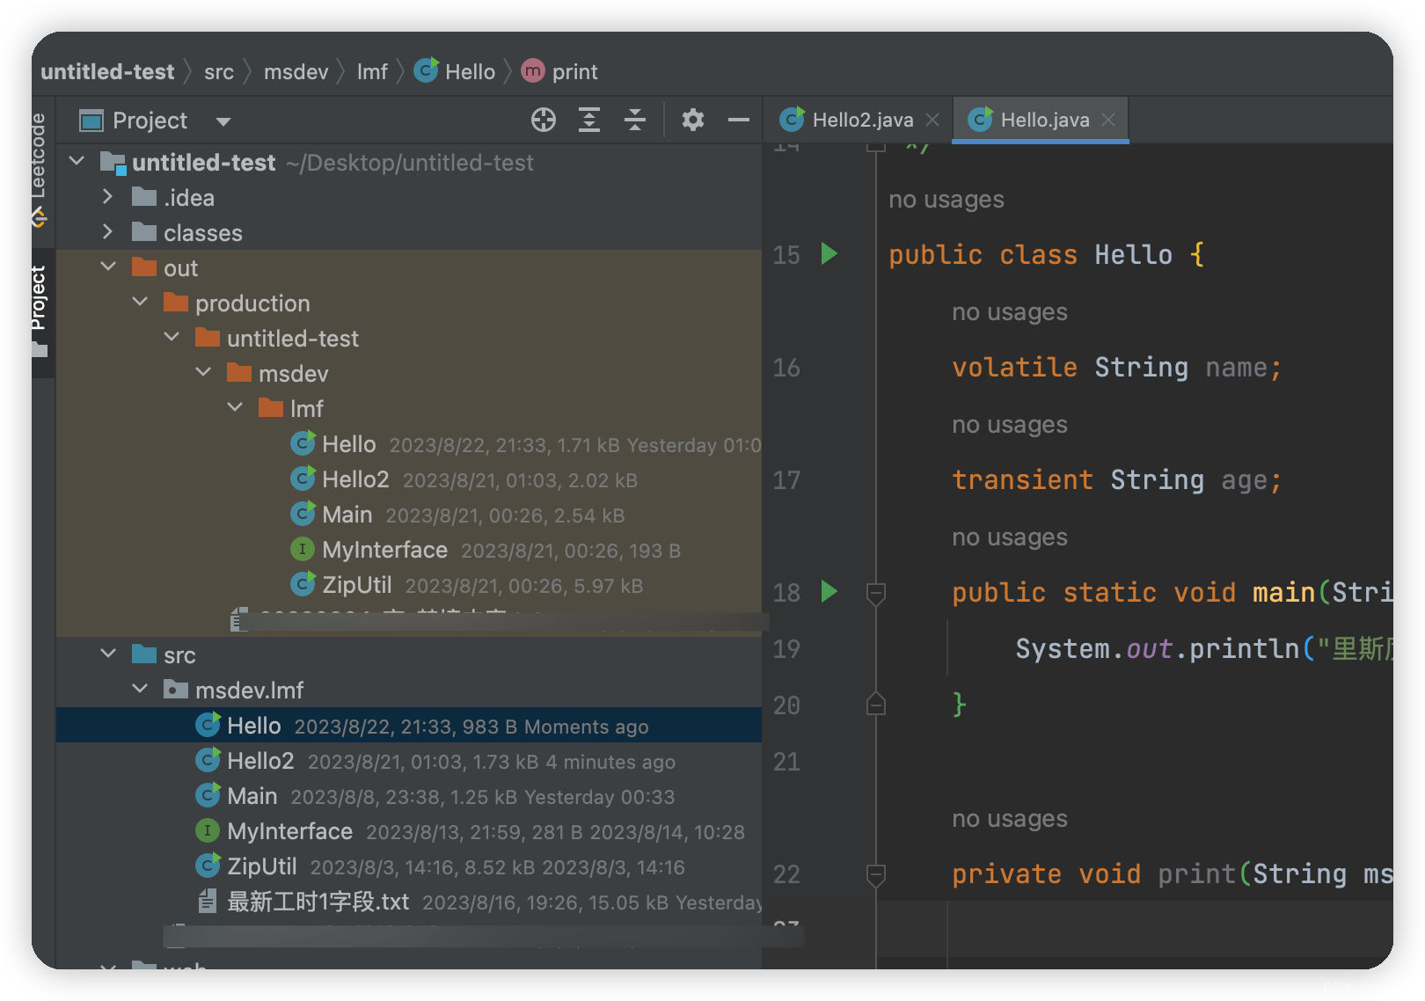Open the Project panel settings gear
Image resolution: width=1425 pixels, height=1001 pixels.
[x=693, y=120]
